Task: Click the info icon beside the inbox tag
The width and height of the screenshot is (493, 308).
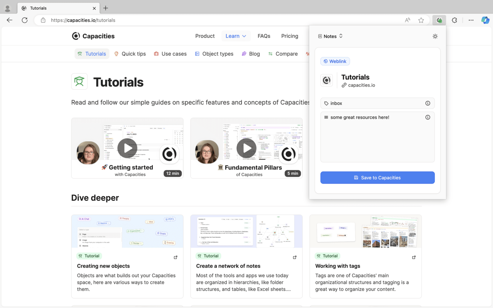Action: [428, 103]
